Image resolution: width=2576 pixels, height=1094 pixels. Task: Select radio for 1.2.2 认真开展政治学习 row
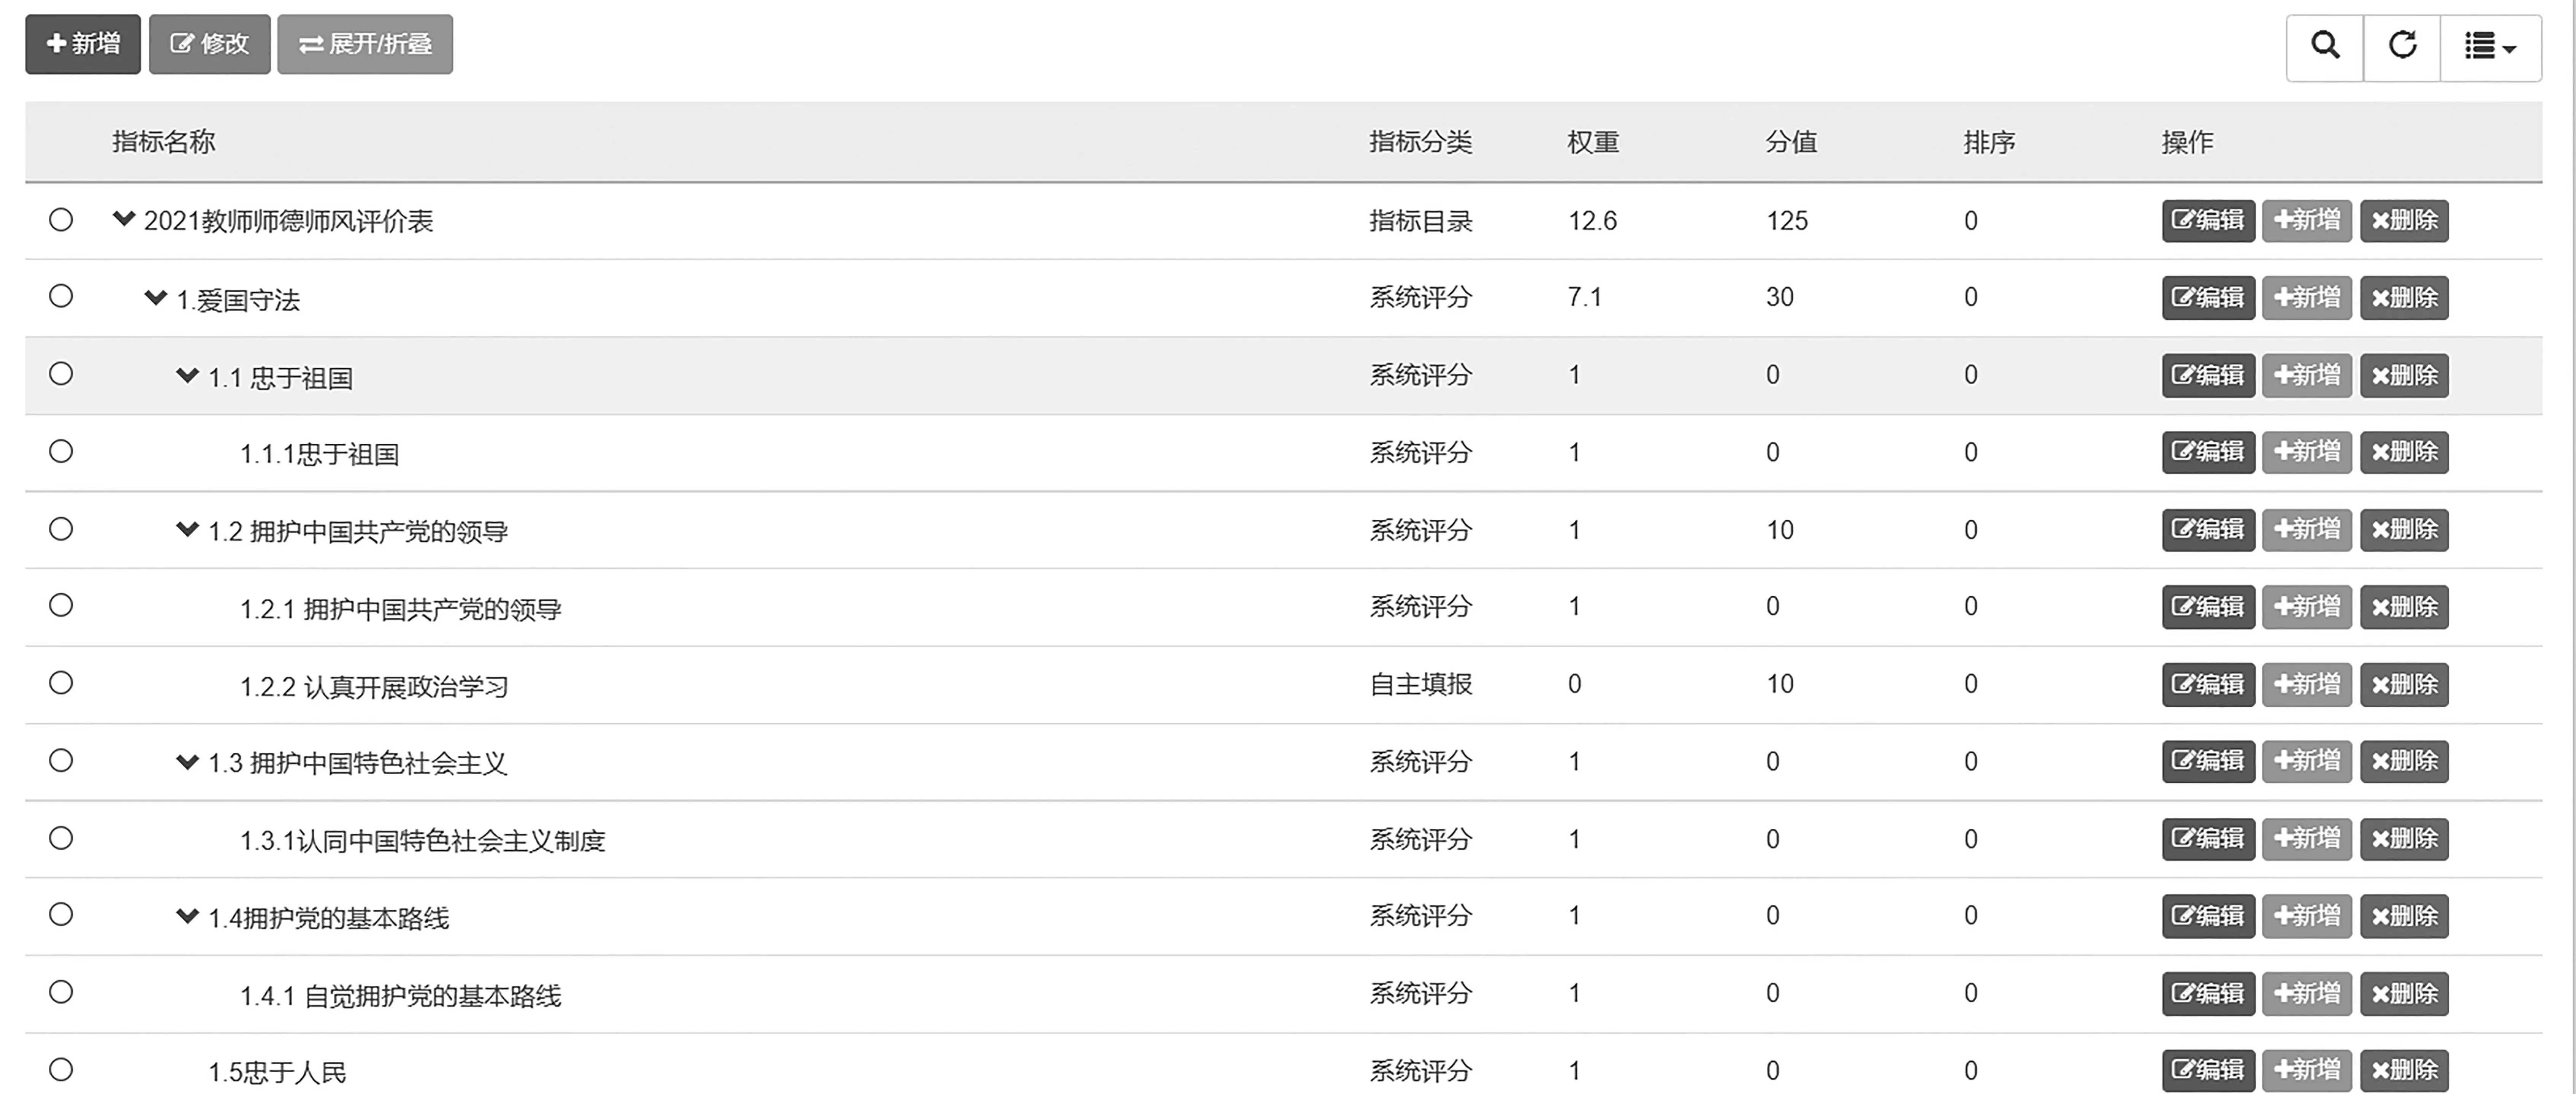[x=61, y=683]
